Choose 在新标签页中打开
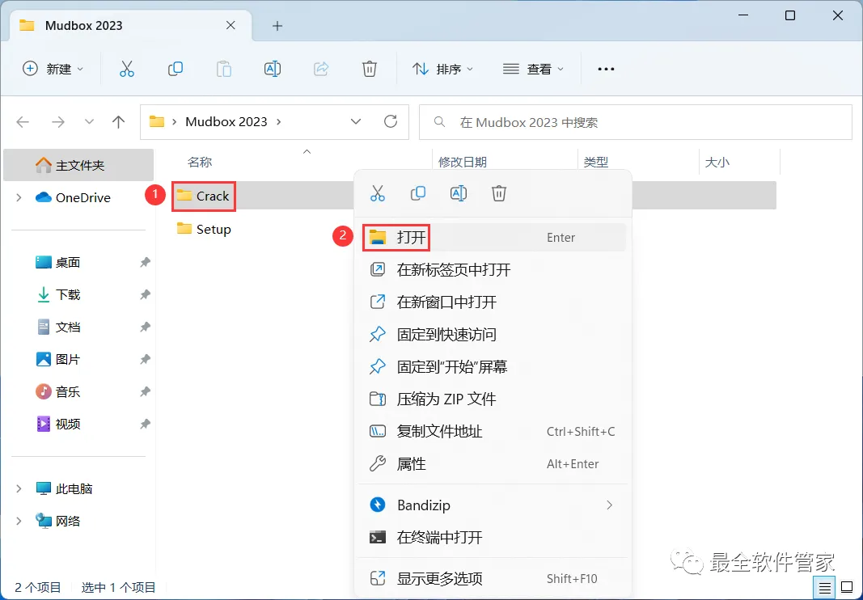863x600 pixels. 493,270
